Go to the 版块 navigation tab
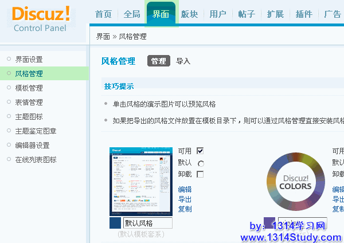 pyautogui.click(x=189, y=14)
